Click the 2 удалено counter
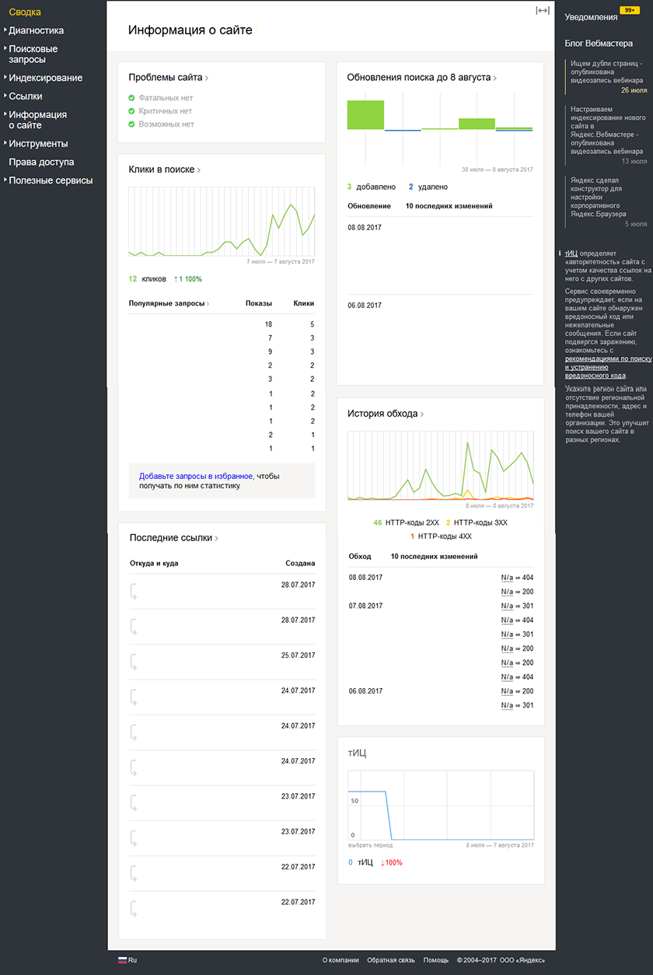653x975 pixels. click(428, 187)
